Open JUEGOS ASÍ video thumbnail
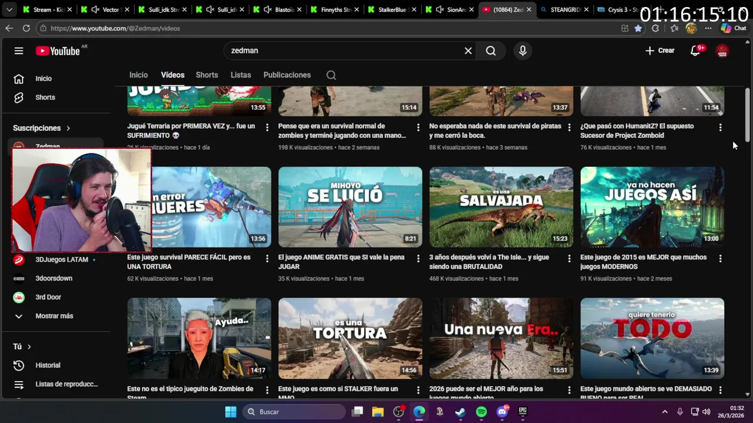 click(x=652, y=207)
